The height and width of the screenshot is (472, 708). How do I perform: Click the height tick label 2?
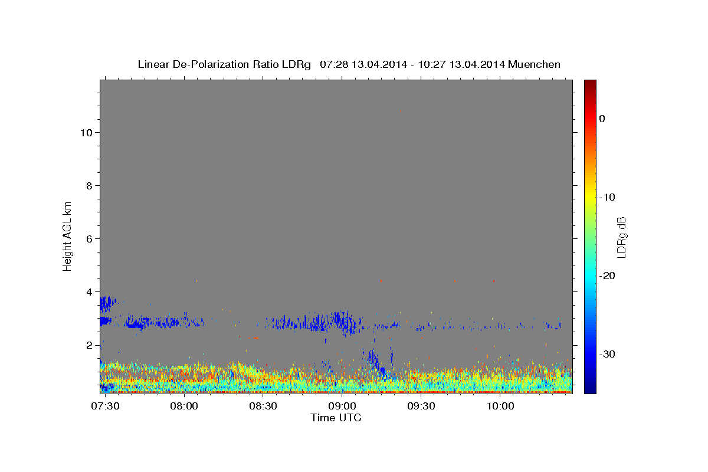click(x=90, y=345)
